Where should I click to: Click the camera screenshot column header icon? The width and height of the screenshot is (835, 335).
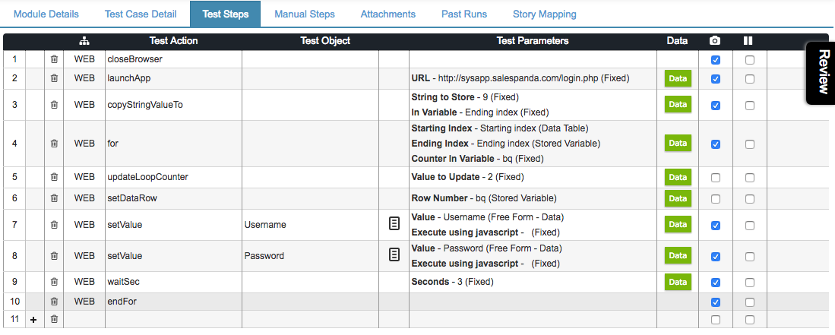[715, 40]
